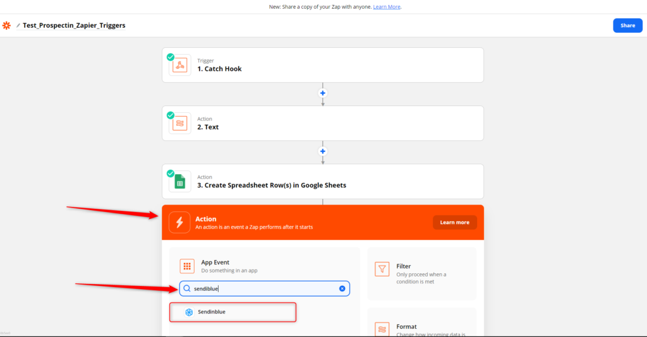Image resolution: width=647 pixels, height=337 pixels.
Task: Click the Sendinblue app logo
Action: [189, 312]
